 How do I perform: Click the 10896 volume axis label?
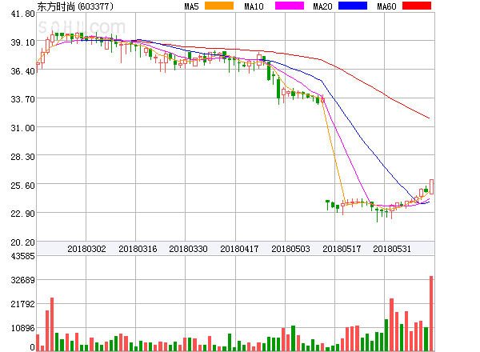point(23,328)
